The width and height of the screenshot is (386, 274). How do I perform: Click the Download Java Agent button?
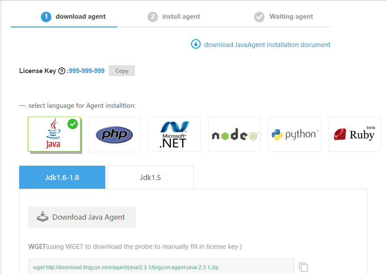[82, 217]
